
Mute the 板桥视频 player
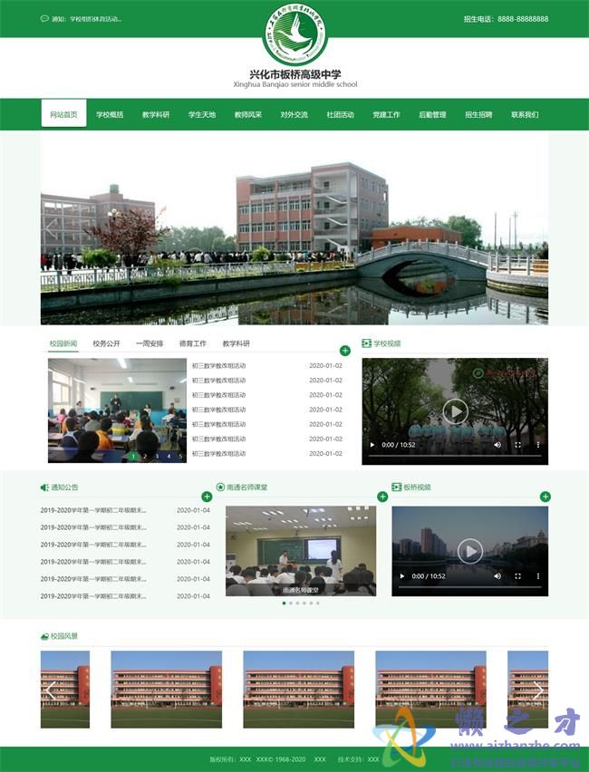497,576
